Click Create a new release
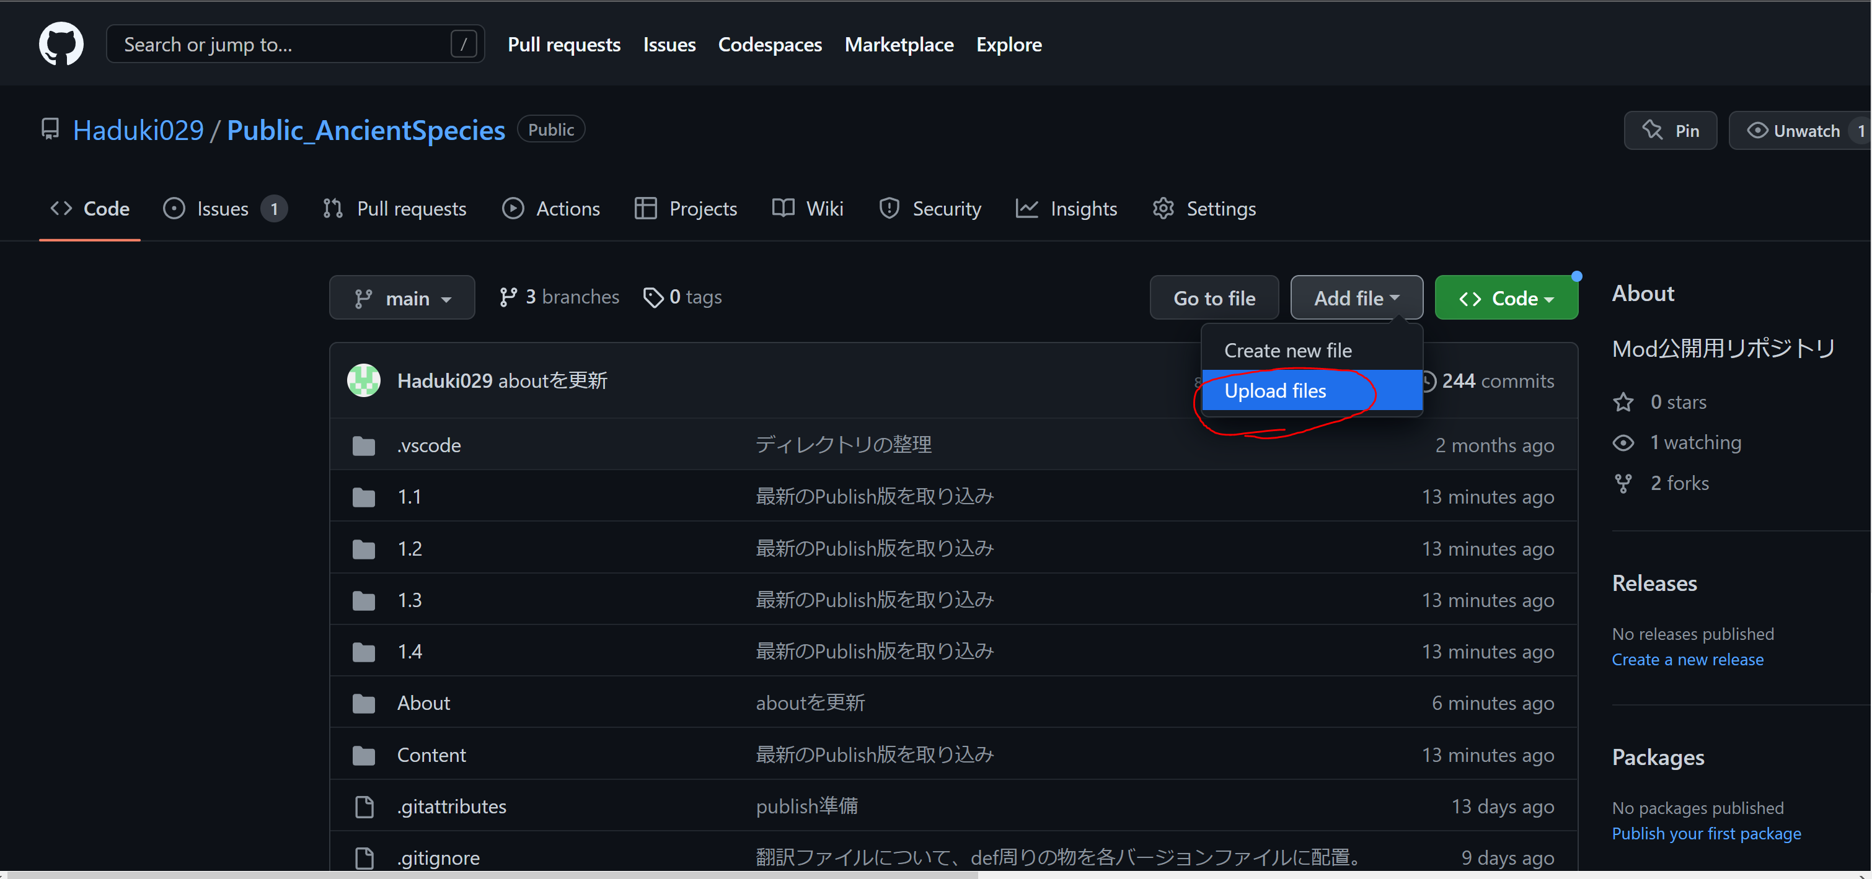The width and height of the screenshot is (1872, 879). click(x=1687, y=660)
